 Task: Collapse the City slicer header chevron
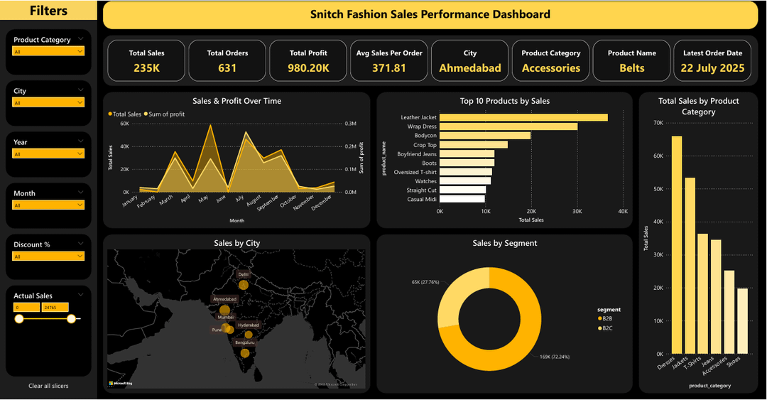click(81, 90)
